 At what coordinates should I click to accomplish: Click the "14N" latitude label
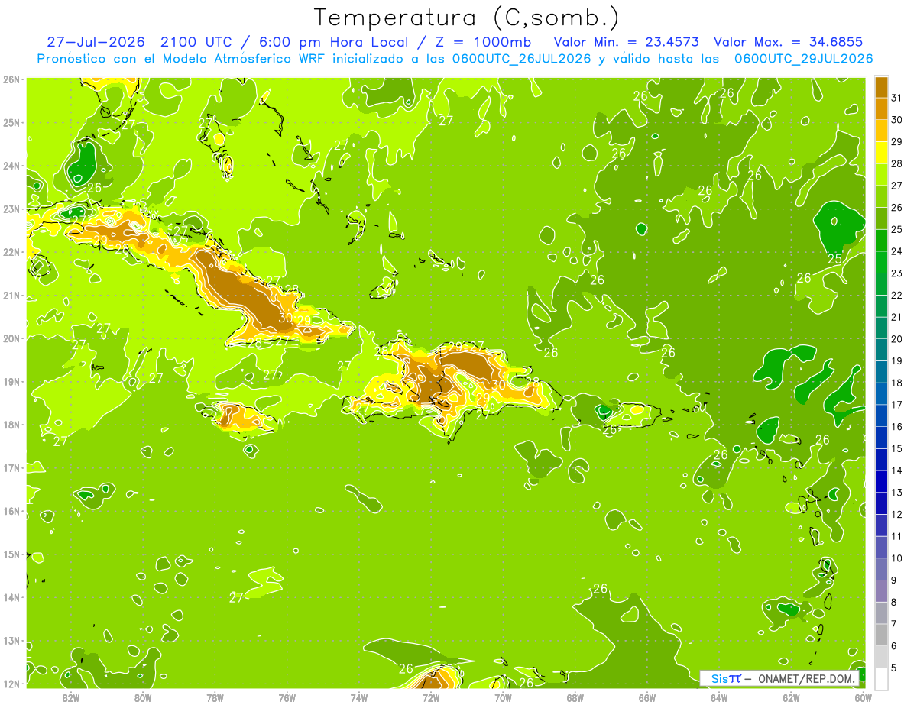[11, 597]
